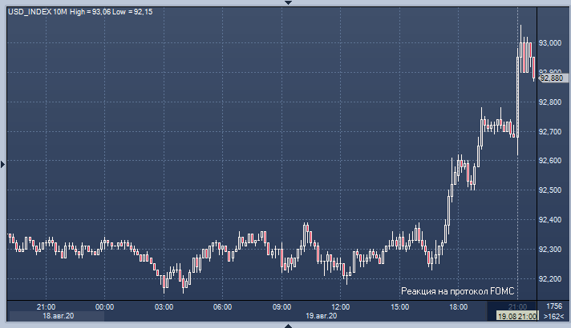Click the 12:00 time axis label
Screen dimensions: 571x328
(x=341, y=306)
